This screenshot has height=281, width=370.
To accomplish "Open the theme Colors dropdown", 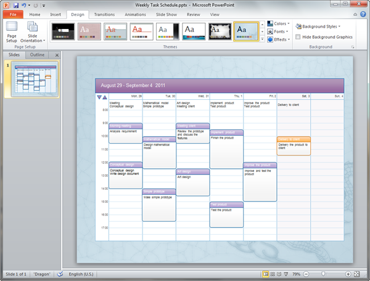I will coord(278,23).
